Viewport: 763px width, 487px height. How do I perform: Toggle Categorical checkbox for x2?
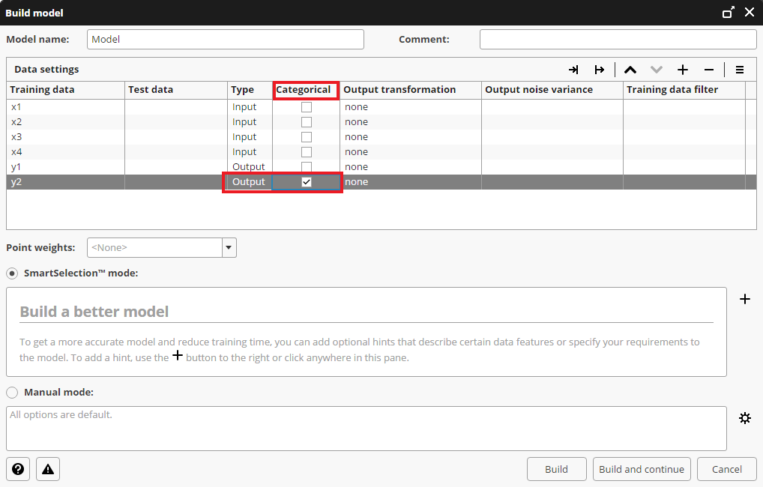coord(306,122)
